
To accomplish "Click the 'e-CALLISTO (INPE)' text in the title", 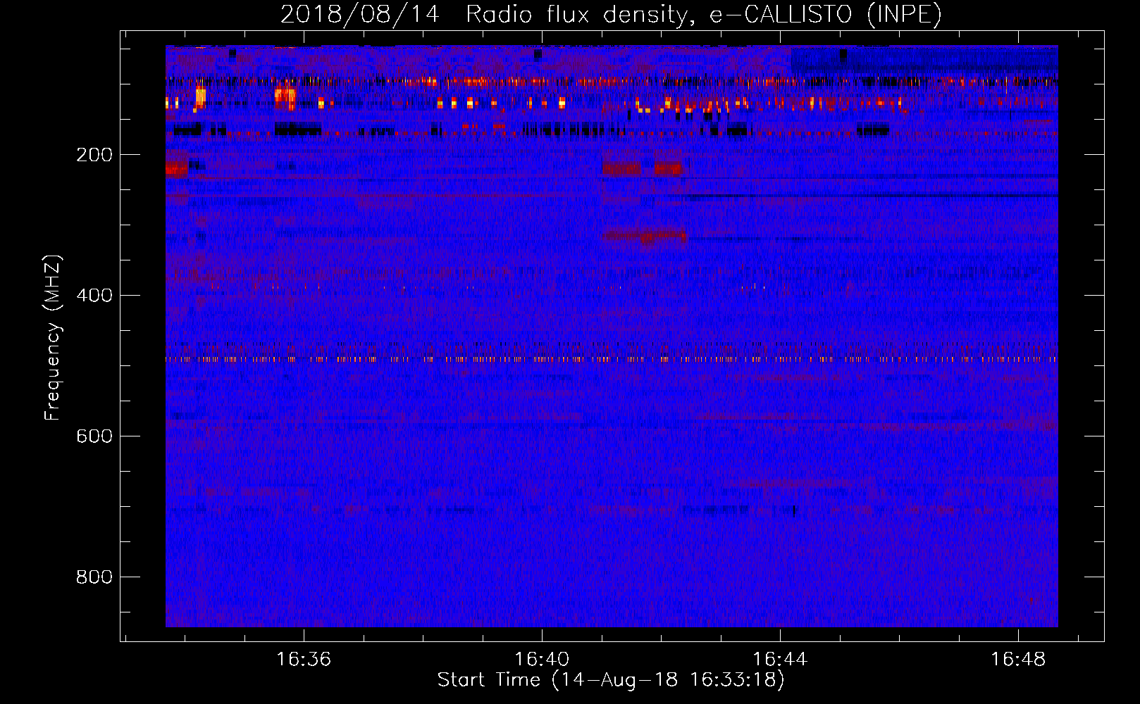I will pyautogui.click(x=825, y=15).
